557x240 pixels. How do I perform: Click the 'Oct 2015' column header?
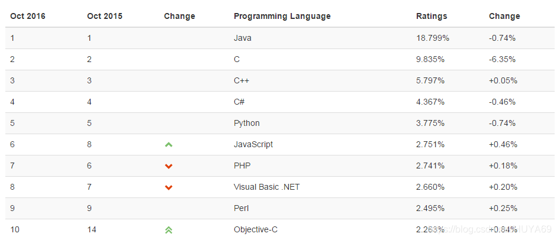pyautogui.click(x=104, y=17)
